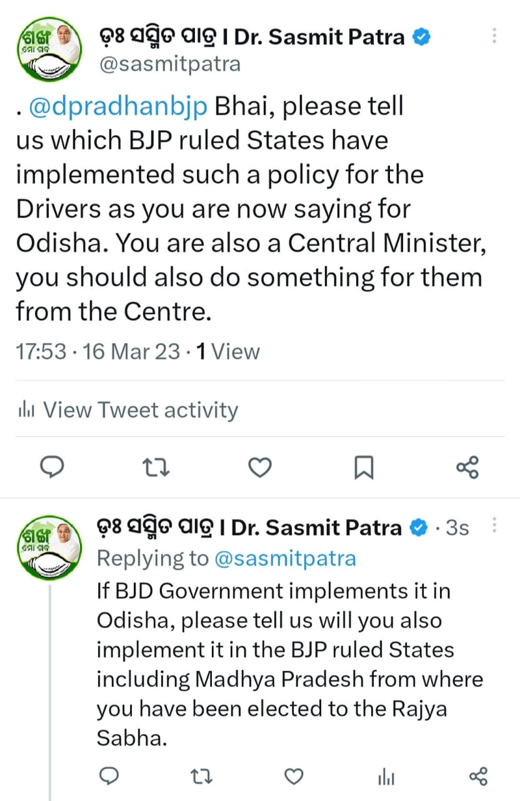Like the main tweet
Screen dimensions: 520x801
click(x=261, y=467)
